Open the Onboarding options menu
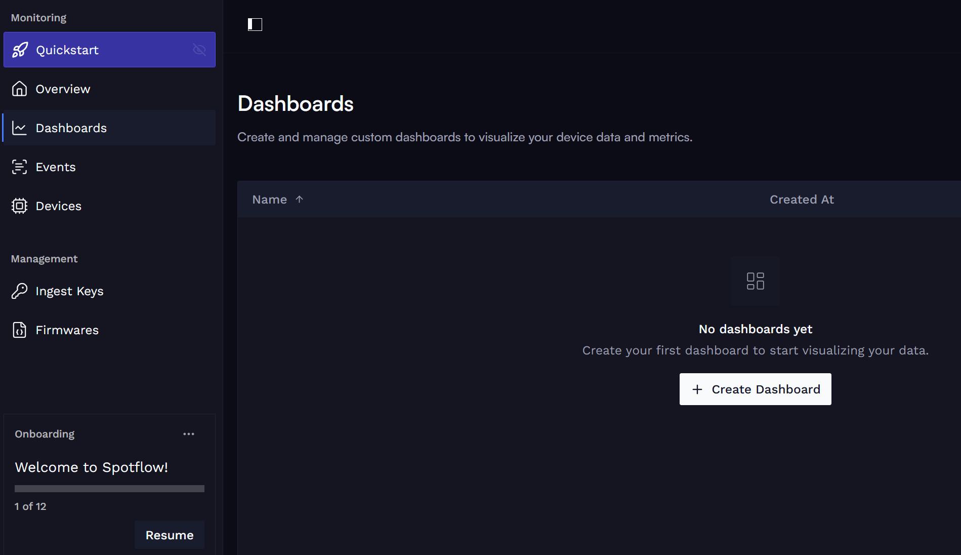Screen dimensions: 961x555 [x=189, y=434]
